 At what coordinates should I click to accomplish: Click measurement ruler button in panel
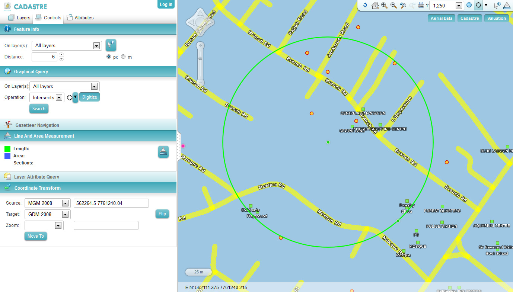163,152
